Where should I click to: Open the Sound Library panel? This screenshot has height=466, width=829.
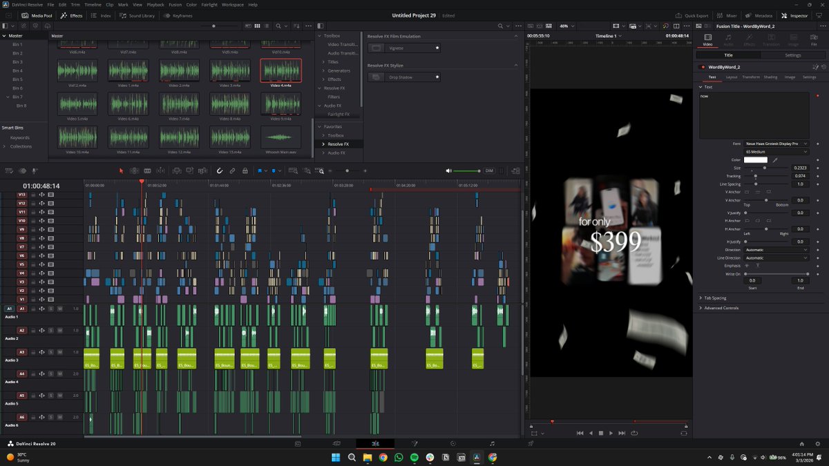[138, 15]
